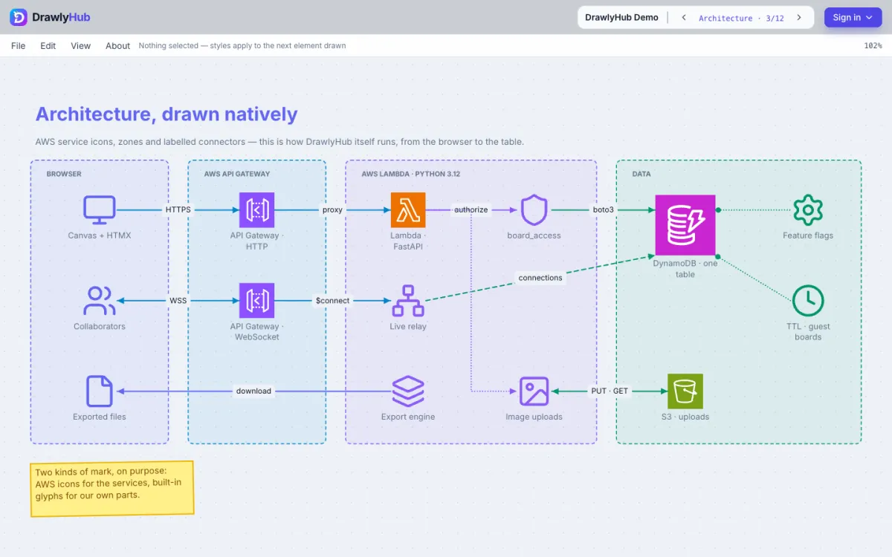
Task: Select the 'Export engine' caption
Action: [x=408, y=417]
